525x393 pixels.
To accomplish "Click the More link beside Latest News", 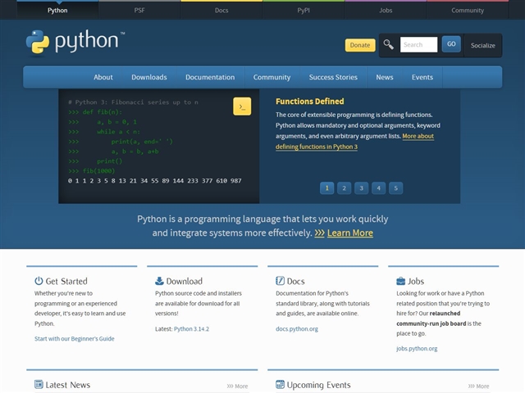I will click(237, 386).
